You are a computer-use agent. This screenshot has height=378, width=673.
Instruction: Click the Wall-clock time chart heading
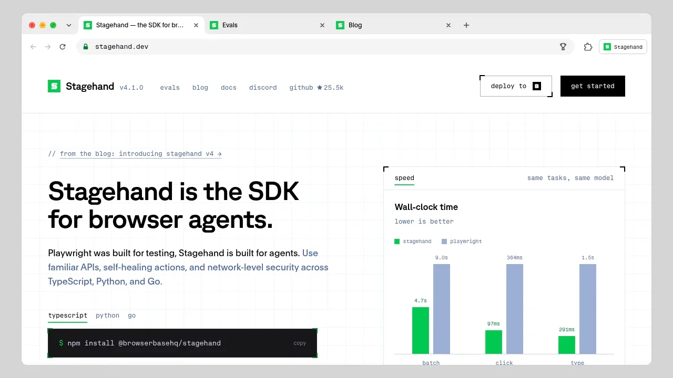coord(426,207)
